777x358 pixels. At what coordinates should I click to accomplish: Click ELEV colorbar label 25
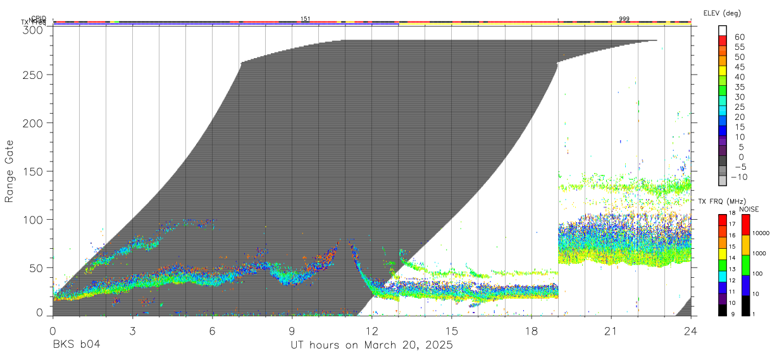tap(738, 107)
